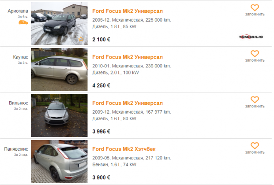The height and width of the screenshot is (185, 274).
Task: Click the Каунас location label
Action: point(20,57)
